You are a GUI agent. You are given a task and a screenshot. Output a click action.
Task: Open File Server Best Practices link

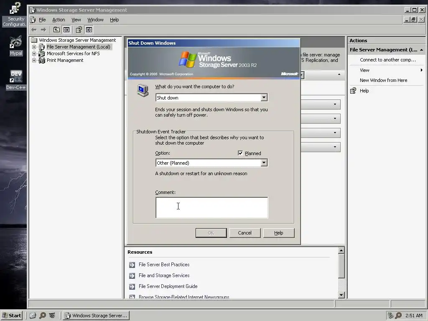coord(164,265)
